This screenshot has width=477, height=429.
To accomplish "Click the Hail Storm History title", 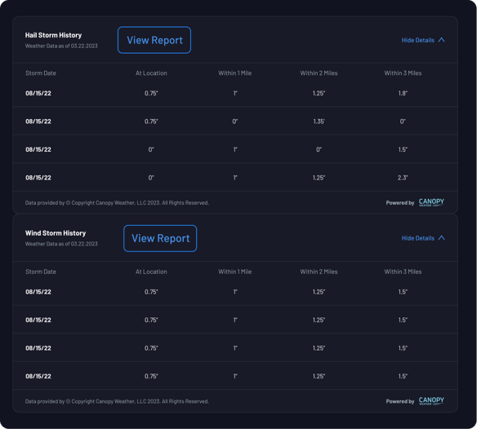I will pyautogui.click(x=54, y=35).
